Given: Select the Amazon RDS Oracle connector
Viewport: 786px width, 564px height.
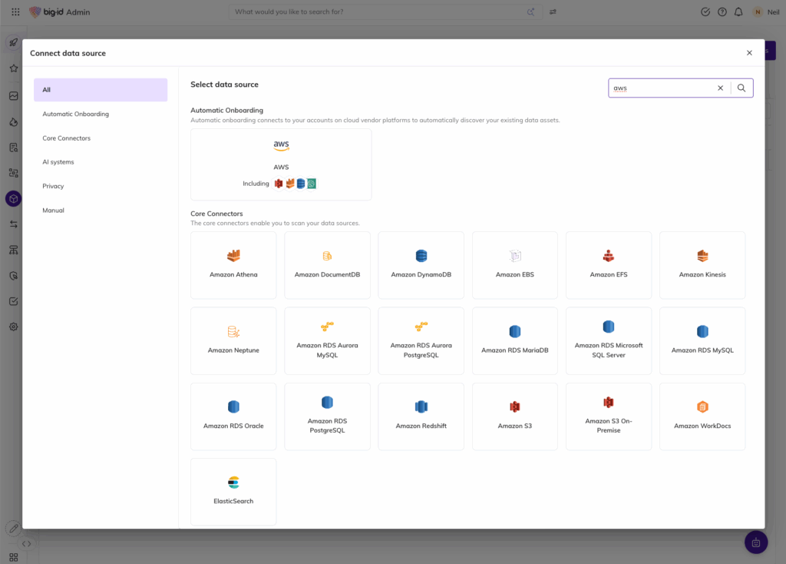Looking at the screenshot, I should [233, 416].
